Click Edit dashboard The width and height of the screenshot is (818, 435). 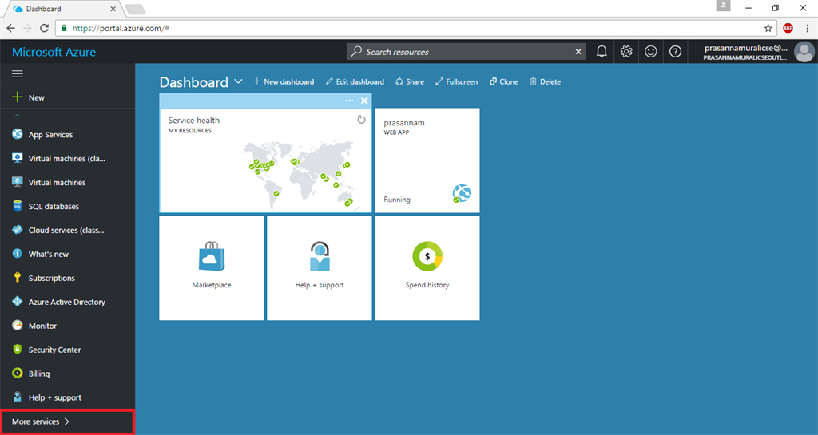(355, 81)
